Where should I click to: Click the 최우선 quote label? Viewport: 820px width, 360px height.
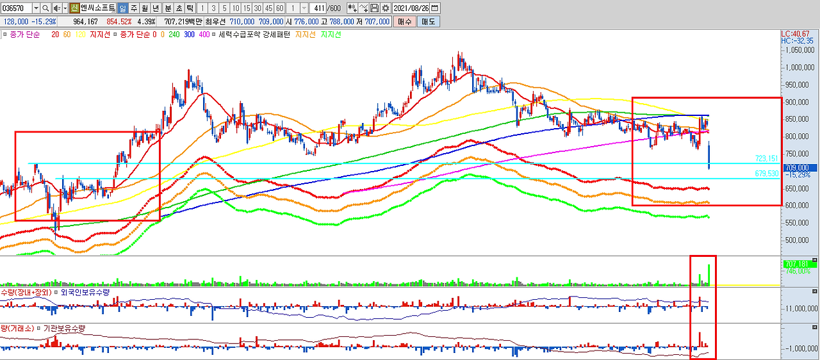(215, 22)
